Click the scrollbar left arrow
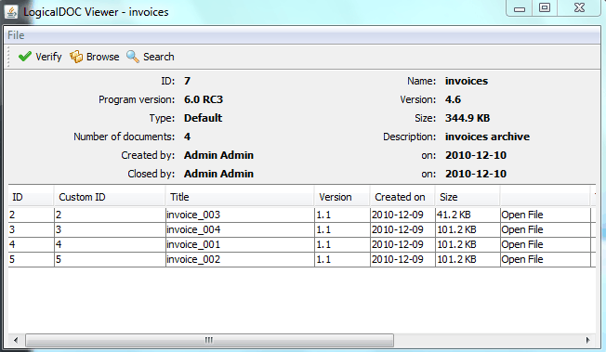Screen dimensions: 606x352 16,341
